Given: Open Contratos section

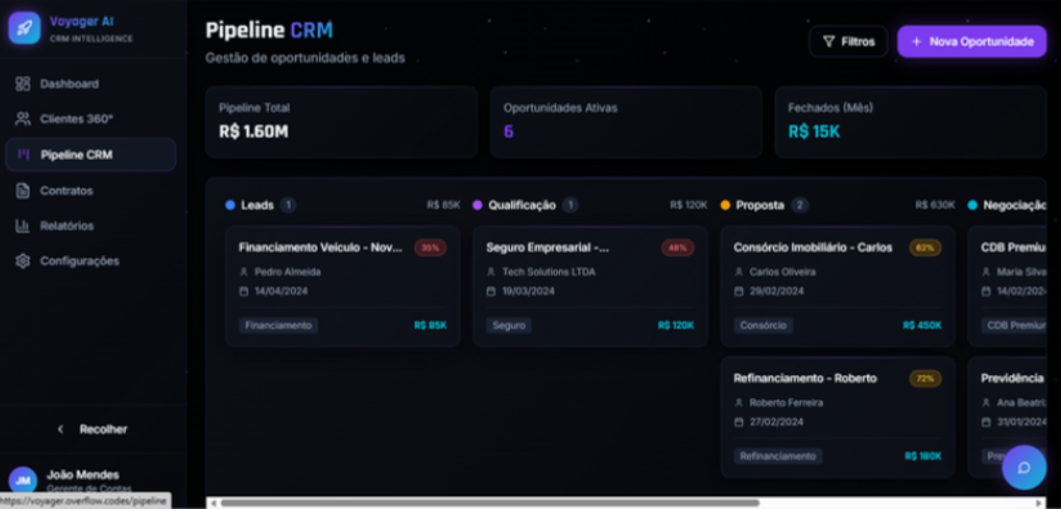Looking at the screenshot, I should [x=91, y=191].
